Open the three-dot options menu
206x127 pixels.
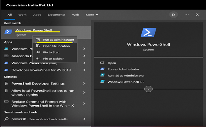[x=187, y=15]
